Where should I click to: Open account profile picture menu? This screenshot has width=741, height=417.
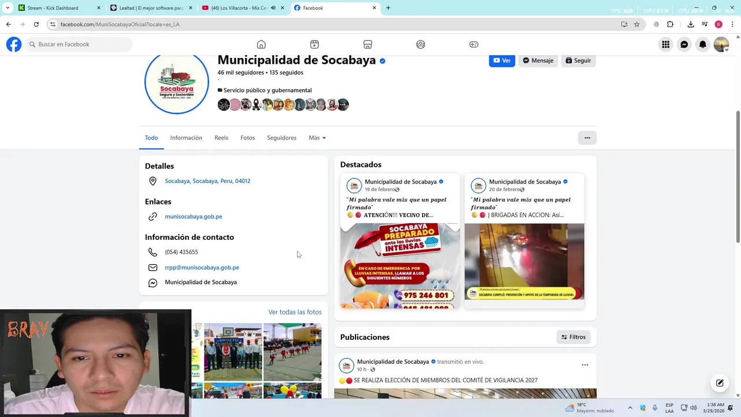(x=721, y=45)
